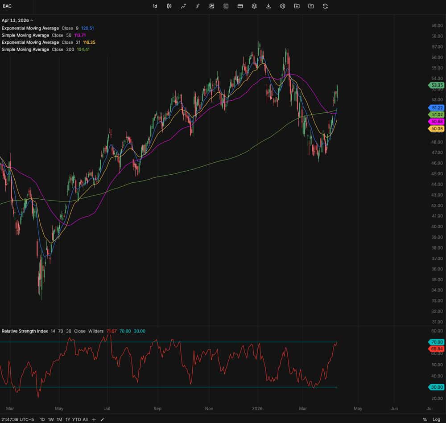Image resolution: width=446 pixels, height=423 pixels.
Task: Set range to 1Y
Action: tap(68, 419)
